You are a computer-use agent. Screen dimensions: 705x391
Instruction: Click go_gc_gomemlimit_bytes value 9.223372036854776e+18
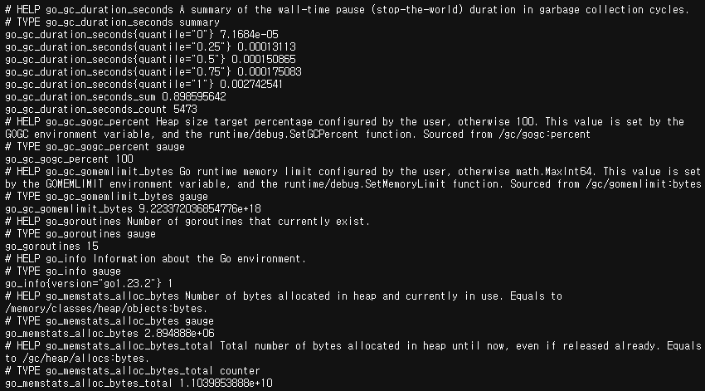click(200, 208)
